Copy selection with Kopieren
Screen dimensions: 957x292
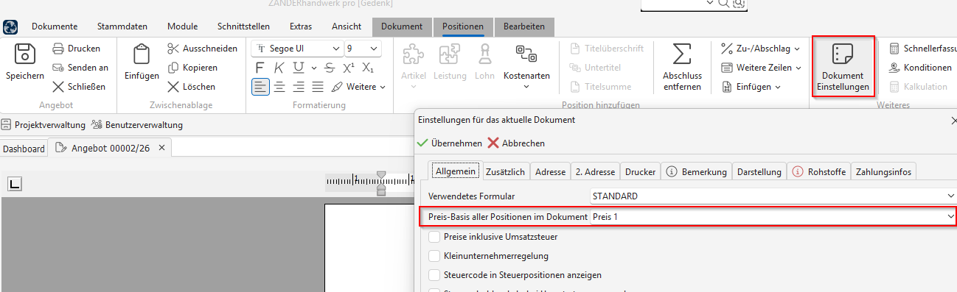(x=192, y=67)
